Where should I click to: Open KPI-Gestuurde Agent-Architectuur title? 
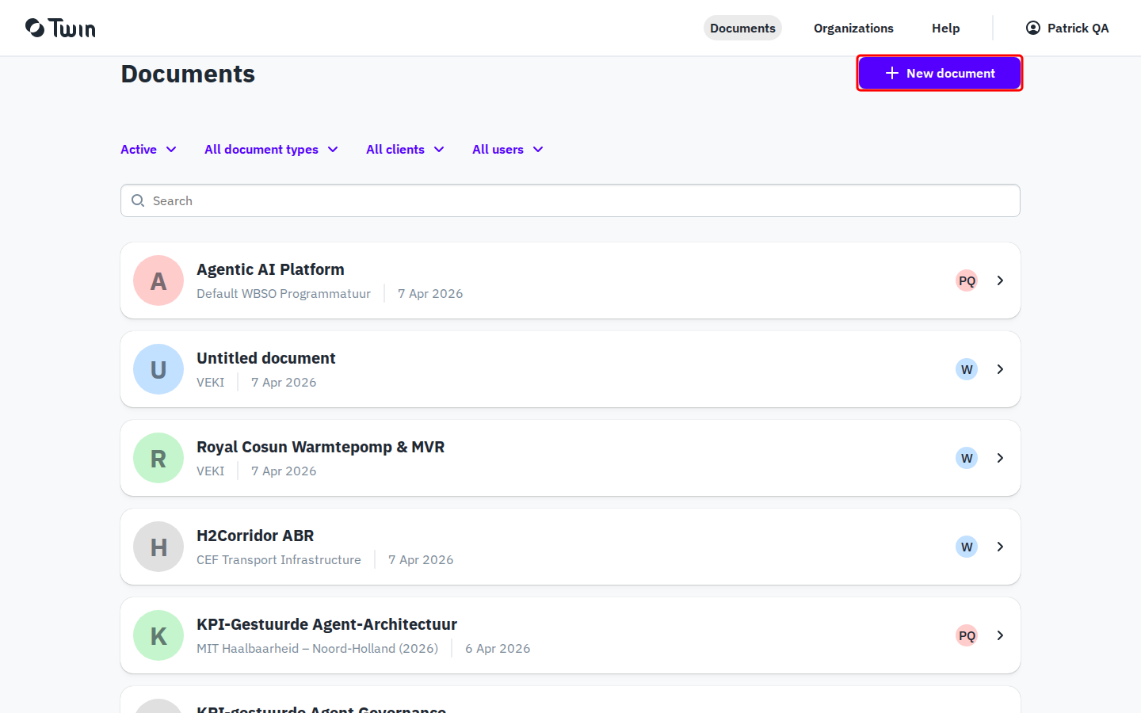click(326, 624)
